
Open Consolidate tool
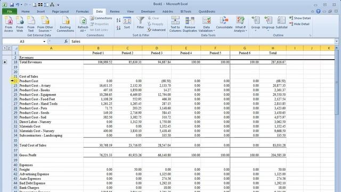click(x=224, y=23)
